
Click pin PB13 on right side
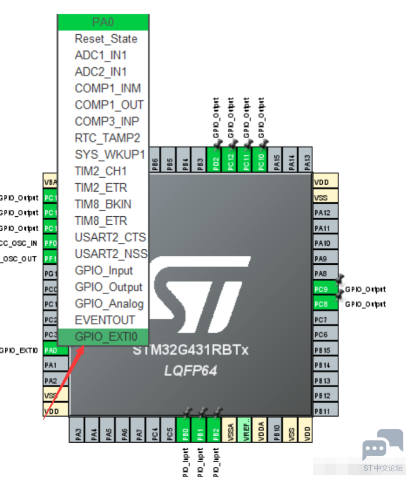(x=326, y=379)
